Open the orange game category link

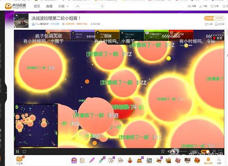point(77,24)
